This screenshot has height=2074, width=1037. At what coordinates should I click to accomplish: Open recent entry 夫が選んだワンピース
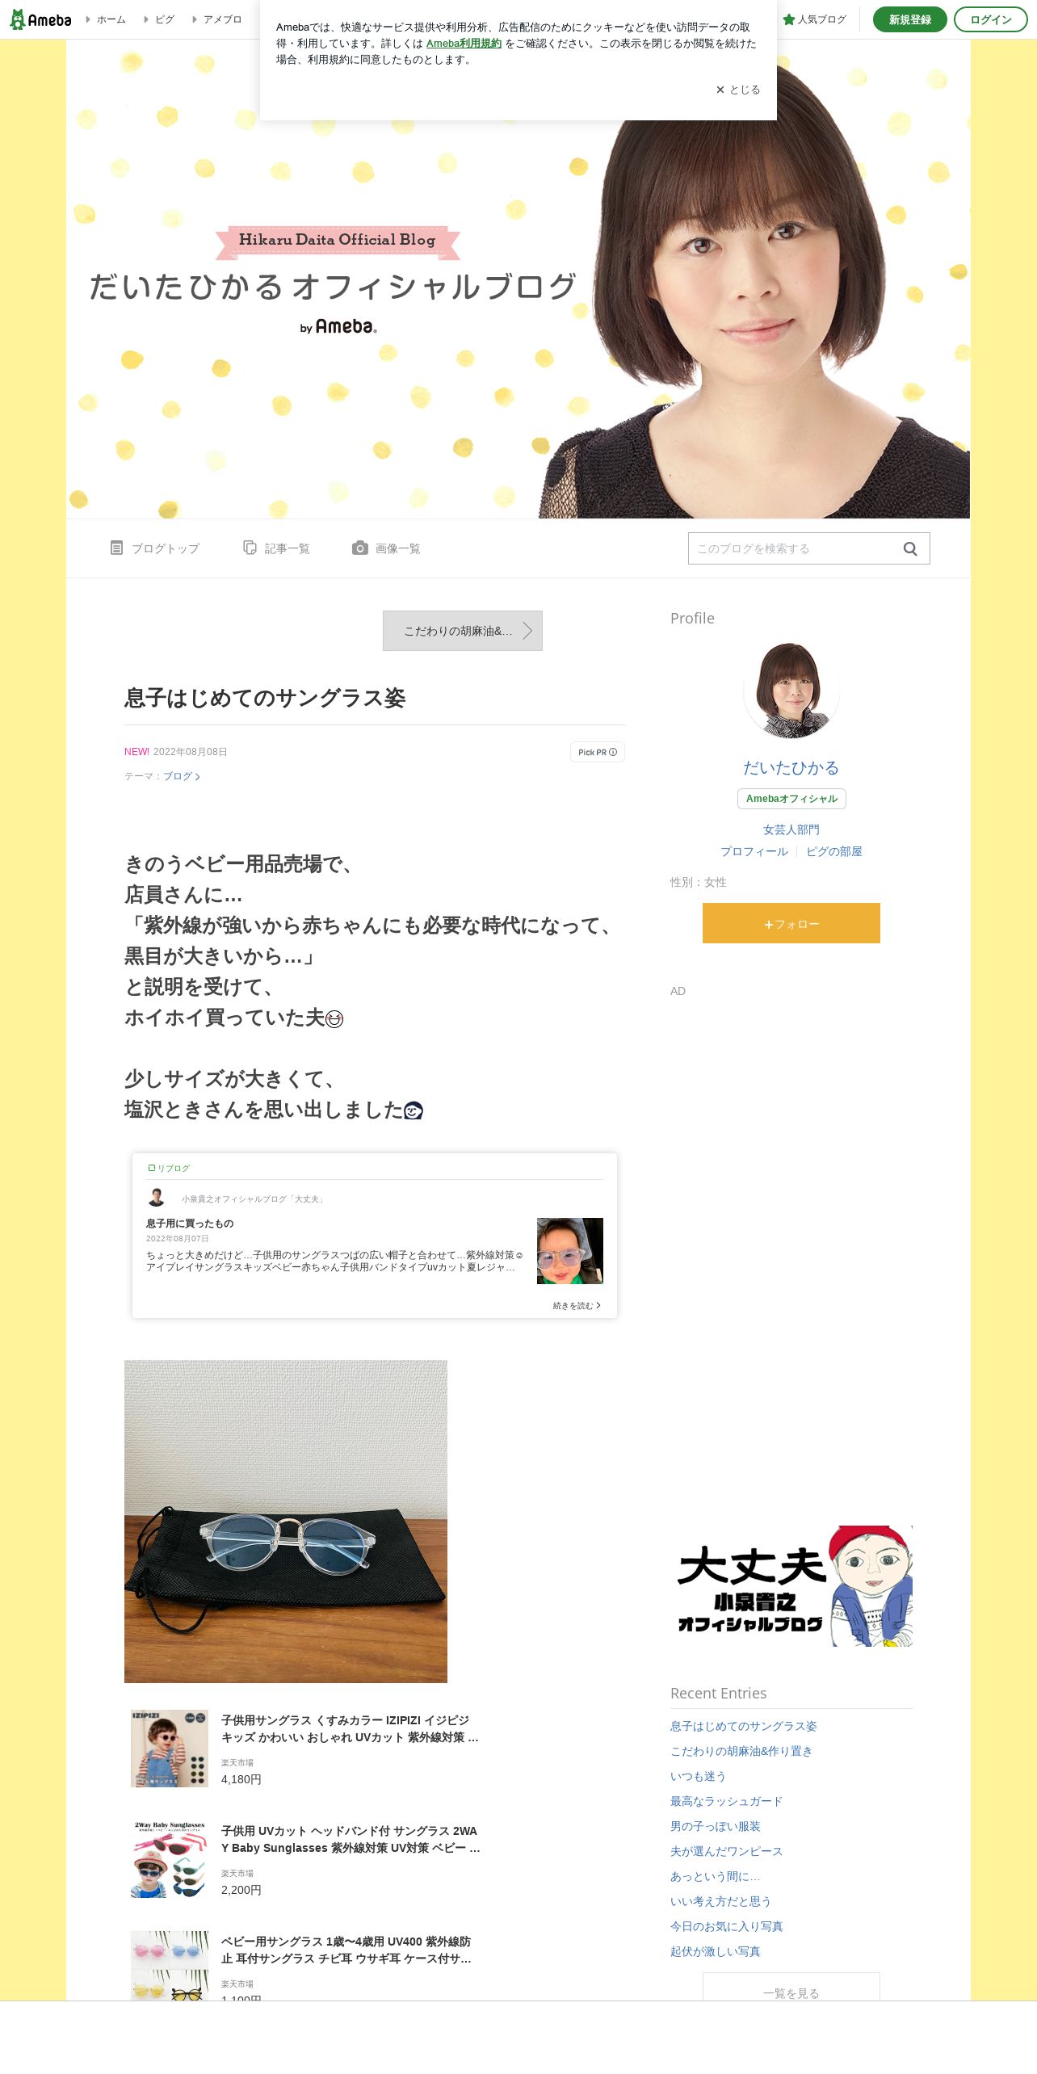click(x=726, y=1851)
